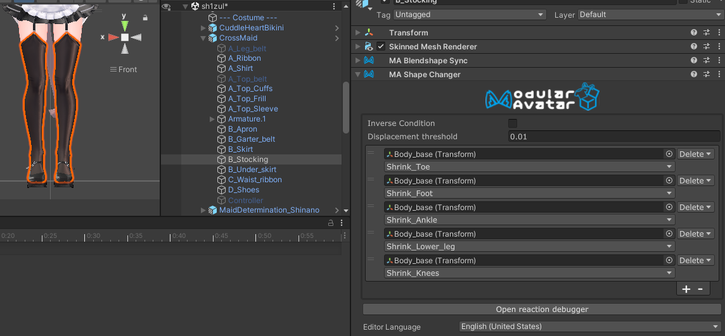Click minus icon to remove shape entry
This screenshot has width=725, height=336.
700,289
